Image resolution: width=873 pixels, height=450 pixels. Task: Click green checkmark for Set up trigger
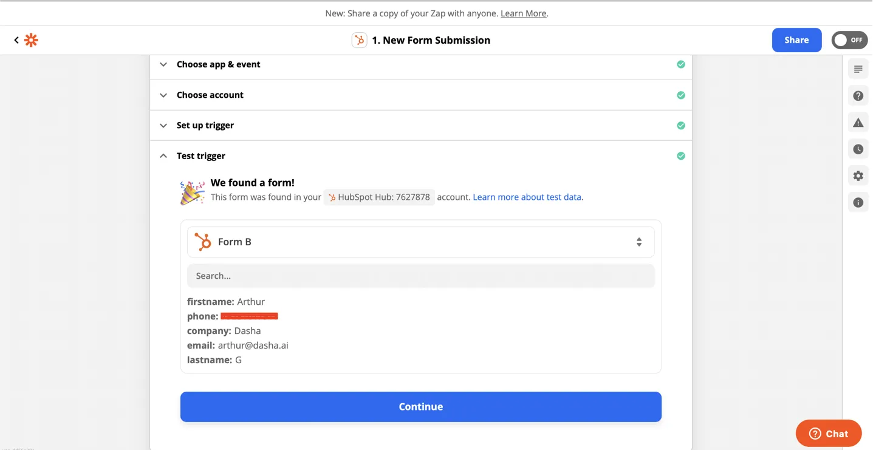(x=681, y=125)
